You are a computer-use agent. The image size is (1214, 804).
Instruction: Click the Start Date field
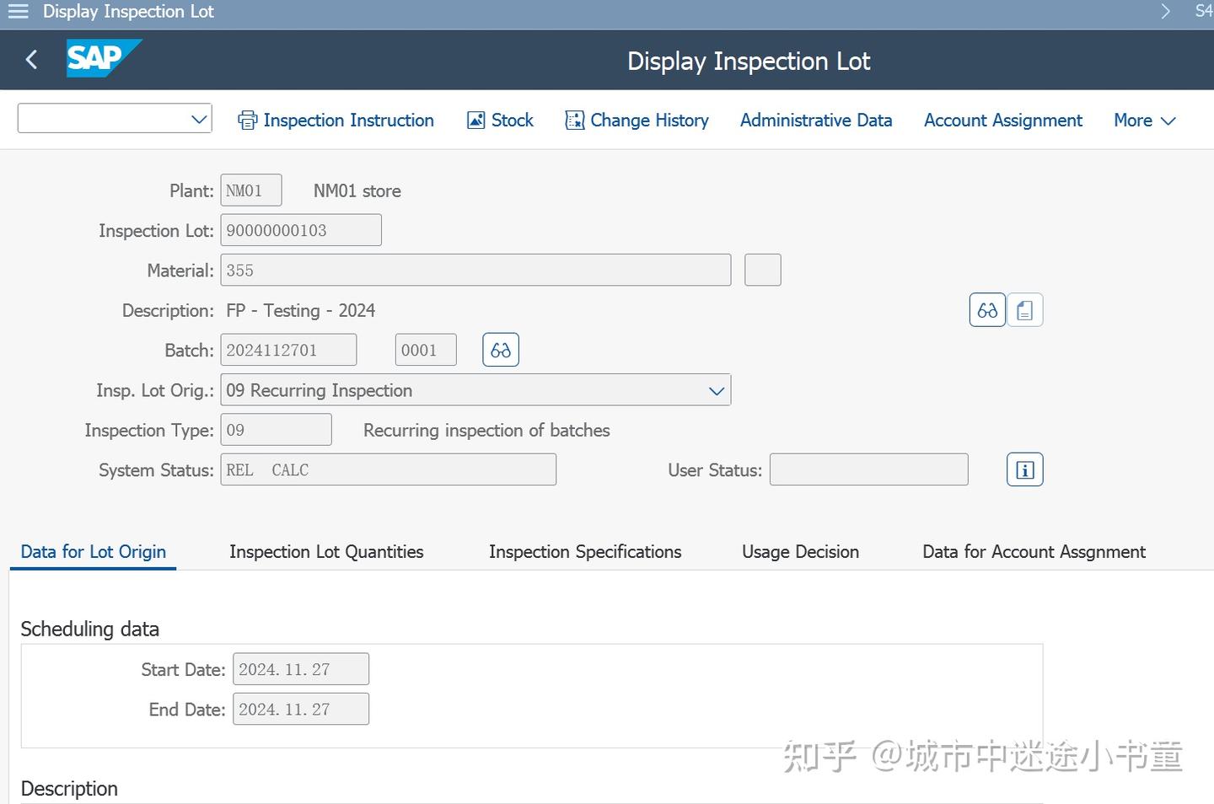300,668
